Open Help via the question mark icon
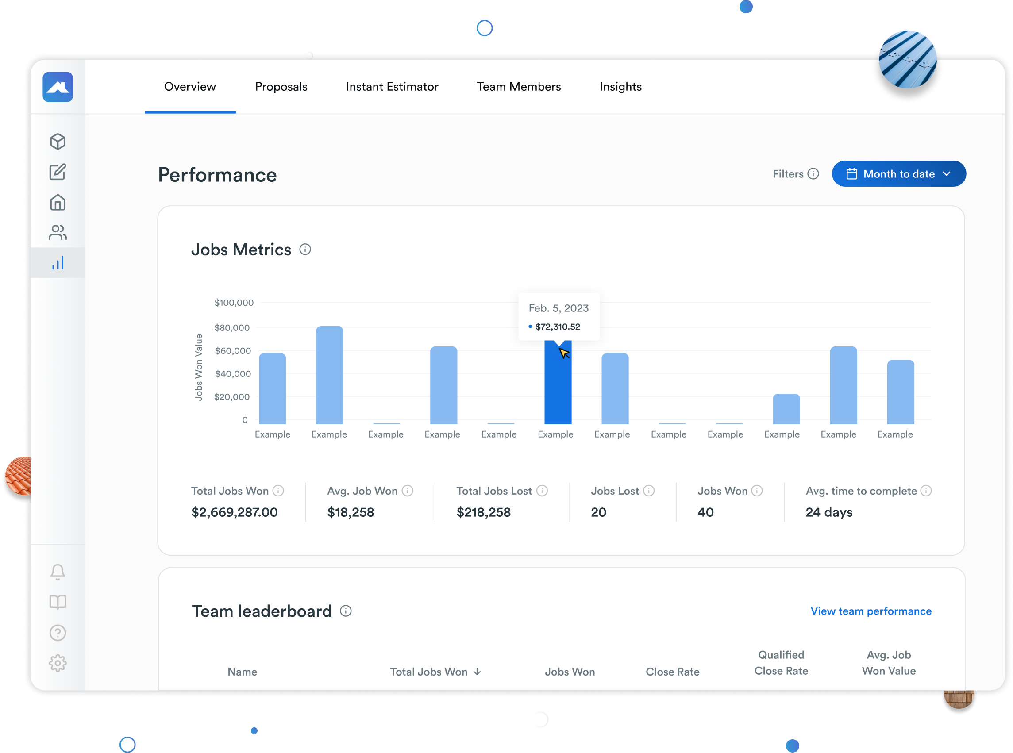This screenshot has width=1013, height=753. point(58,633)
